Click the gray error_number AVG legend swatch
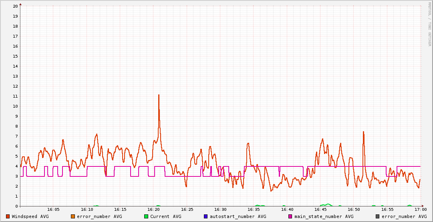Image resolution: width=433 pixels, height=222 pixels. tap(378, 216)
